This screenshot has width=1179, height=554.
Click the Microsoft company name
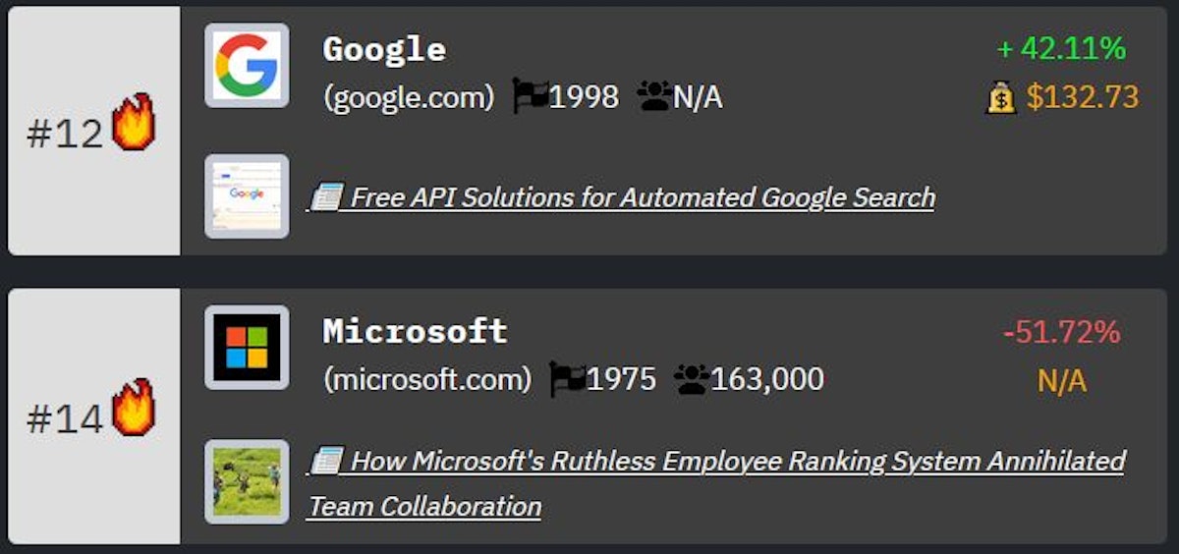pos(415,331)
